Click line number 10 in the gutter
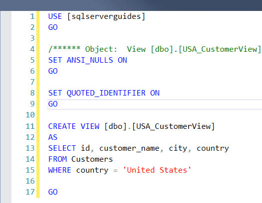262x203 pixels. (30, 115)
